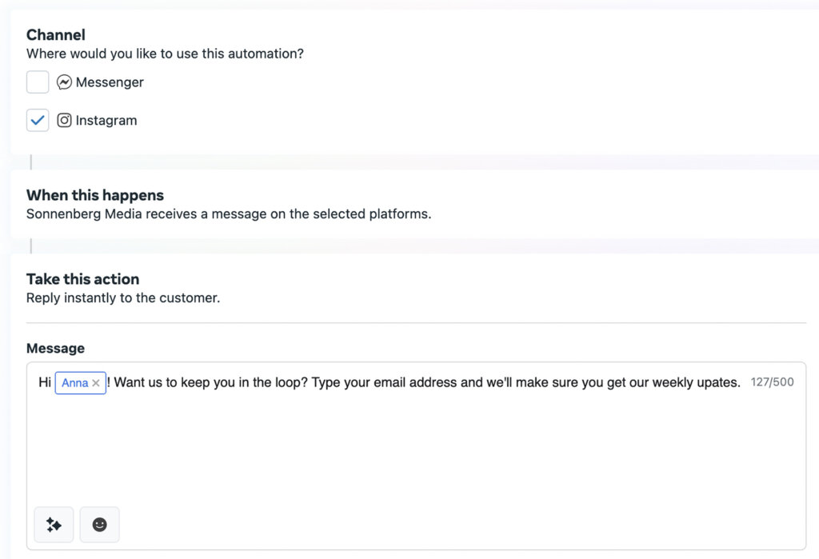Click the 127/500 character counter

[772, 382]
